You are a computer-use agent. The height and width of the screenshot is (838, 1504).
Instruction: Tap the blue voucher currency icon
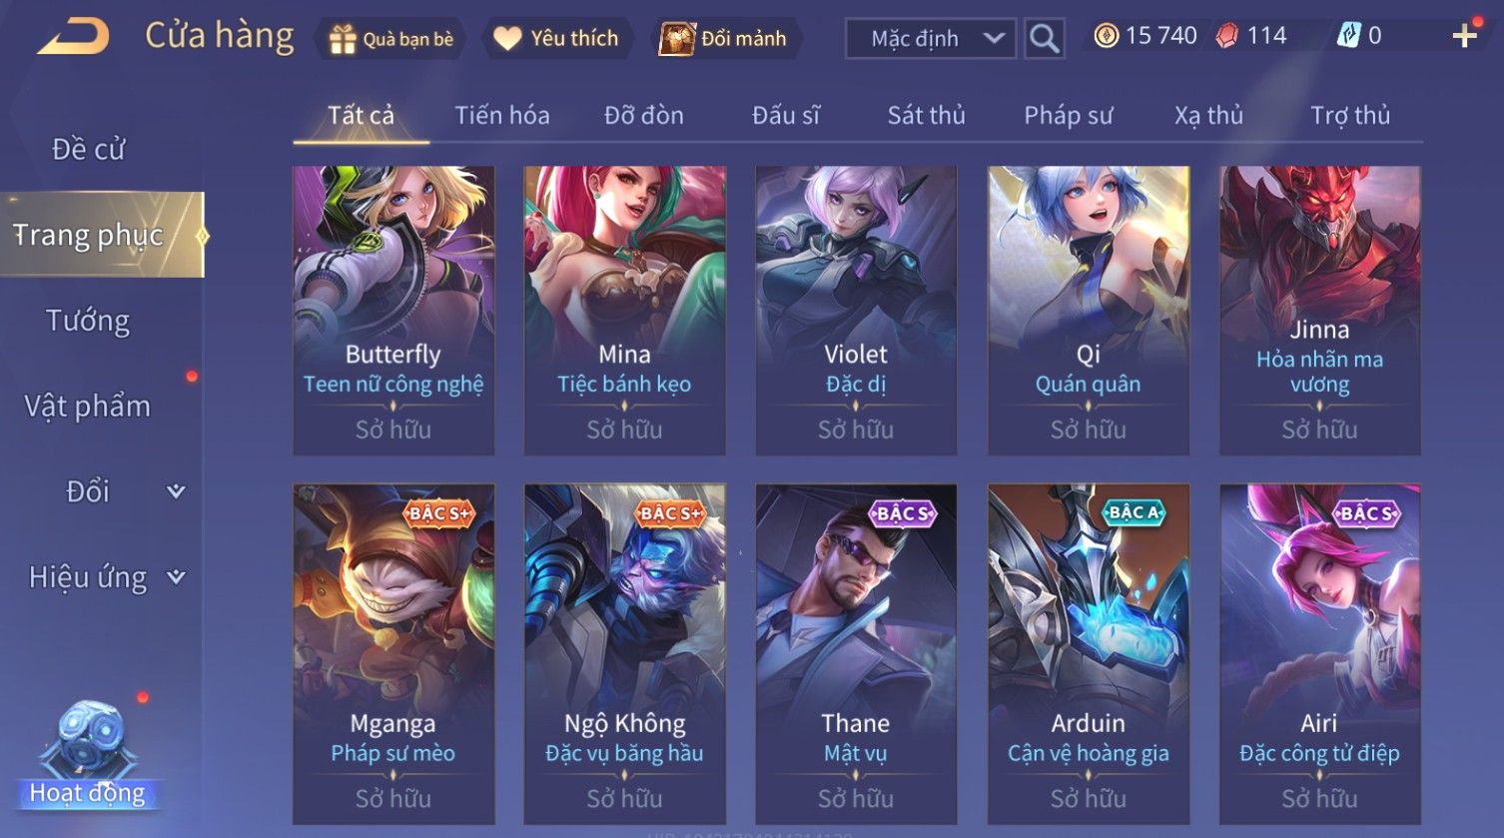point(1348,36)
